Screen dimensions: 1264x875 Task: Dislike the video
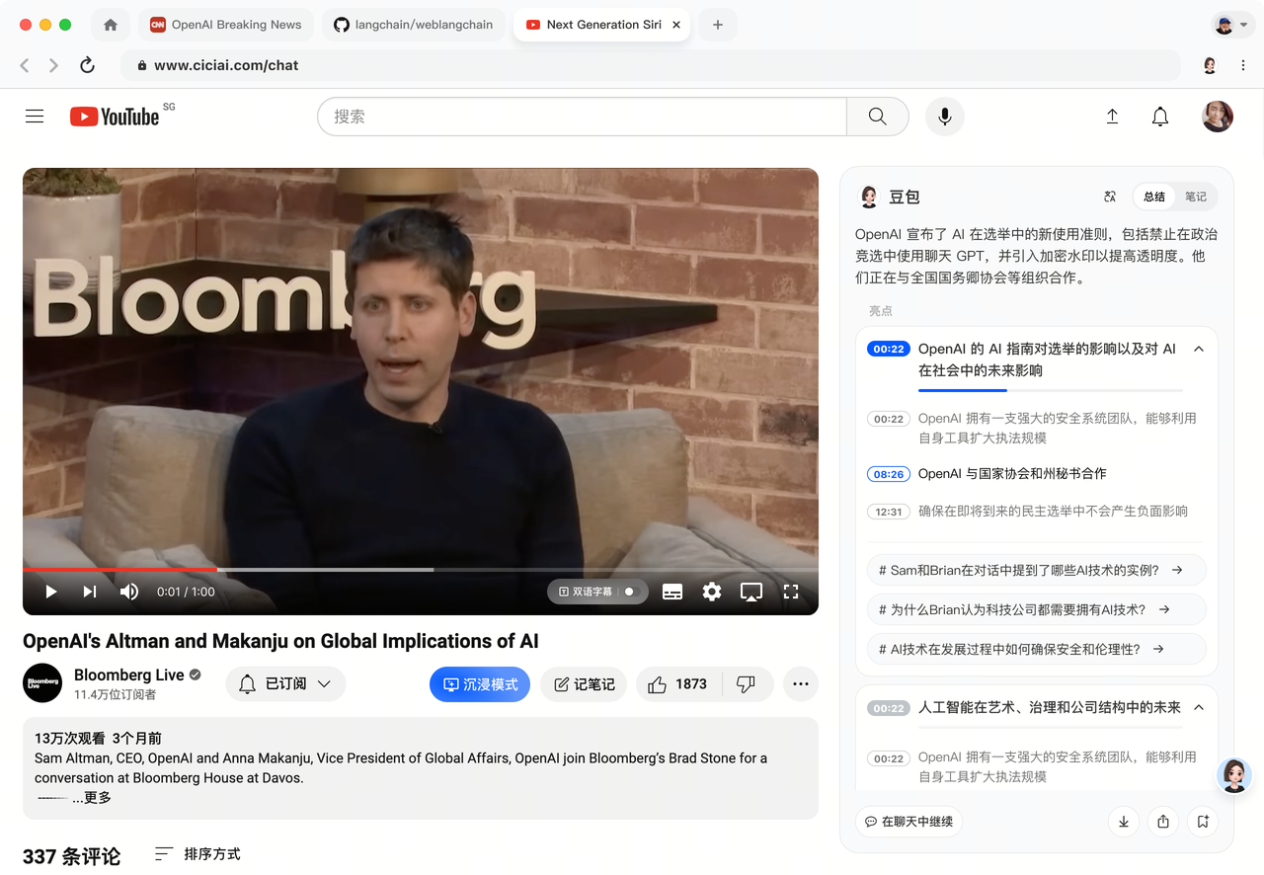pos(746,684)
